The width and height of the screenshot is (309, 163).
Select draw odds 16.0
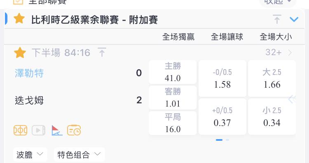pos(173,123)
